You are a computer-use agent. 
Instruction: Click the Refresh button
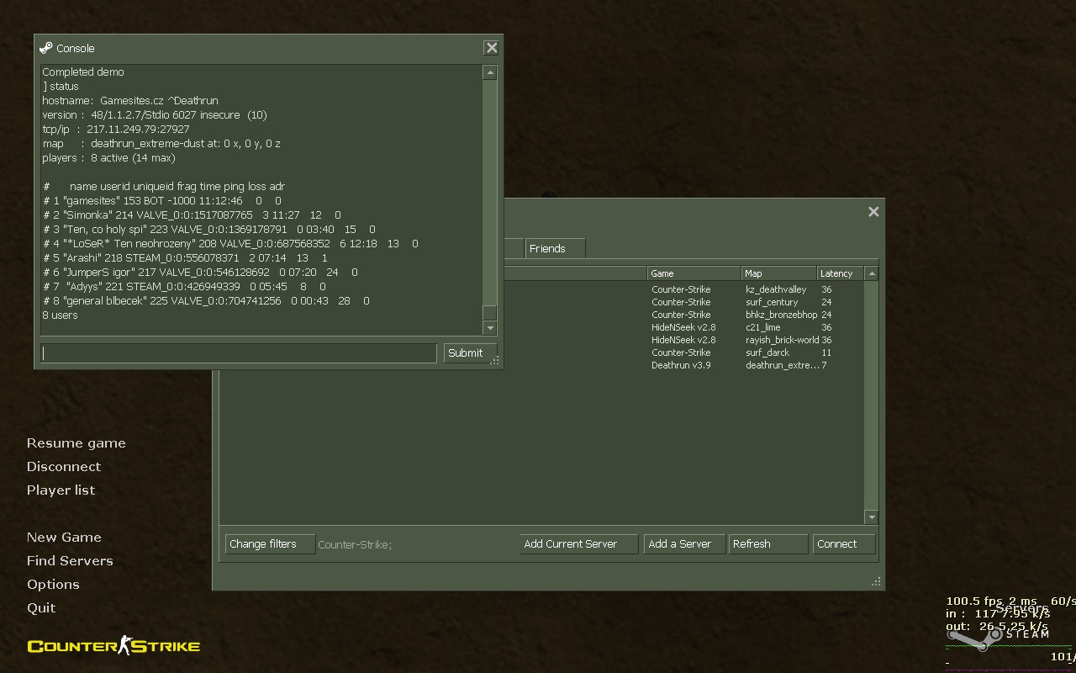(768, 544)
